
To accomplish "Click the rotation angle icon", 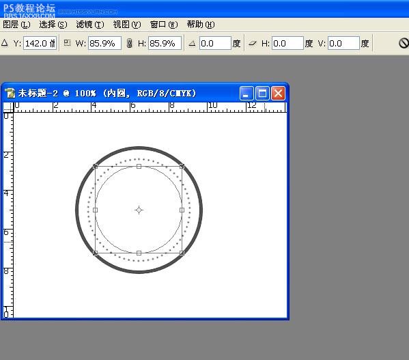I will [193, 43].
